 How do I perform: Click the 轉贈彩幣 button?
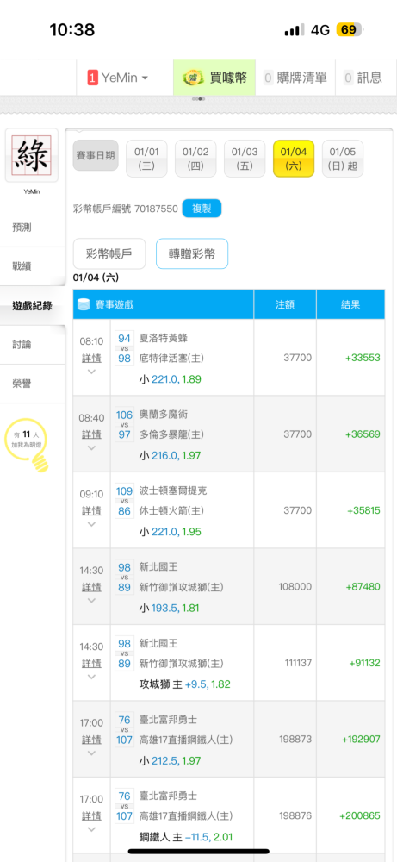192,253
